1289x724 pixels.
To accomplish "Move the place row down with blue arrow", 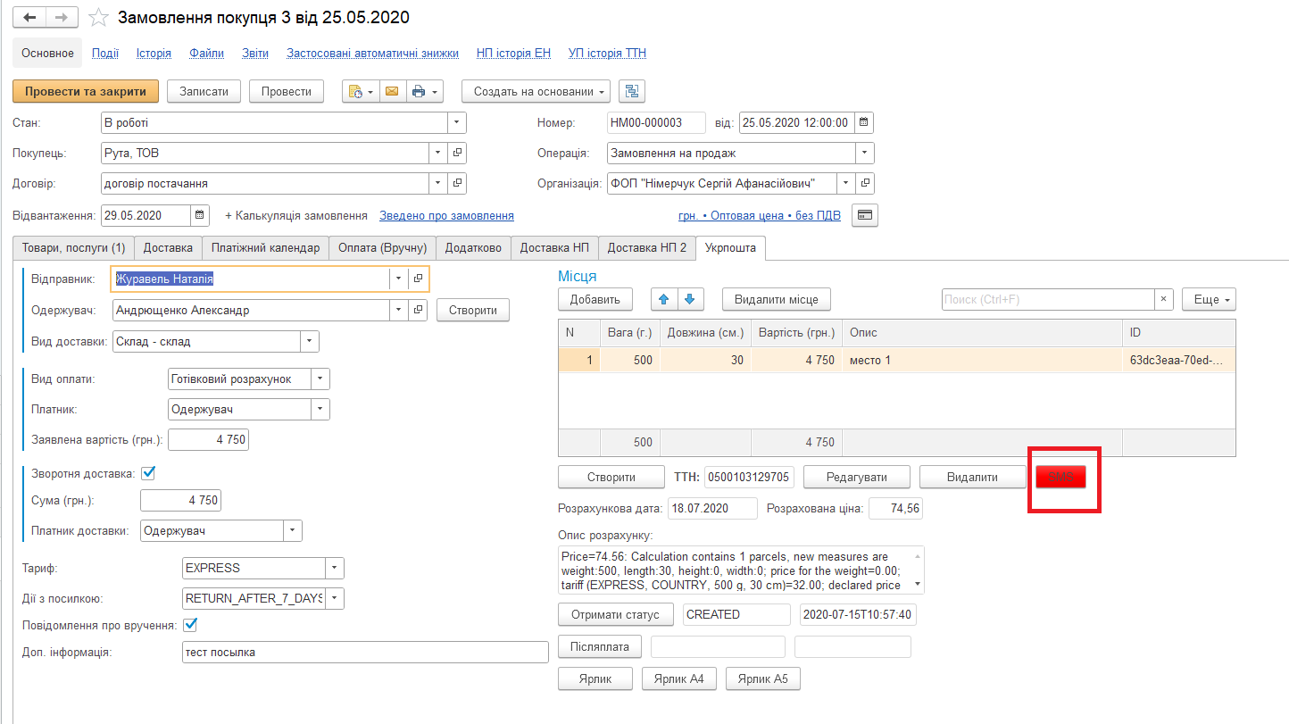I will click(x=689, y=299).
